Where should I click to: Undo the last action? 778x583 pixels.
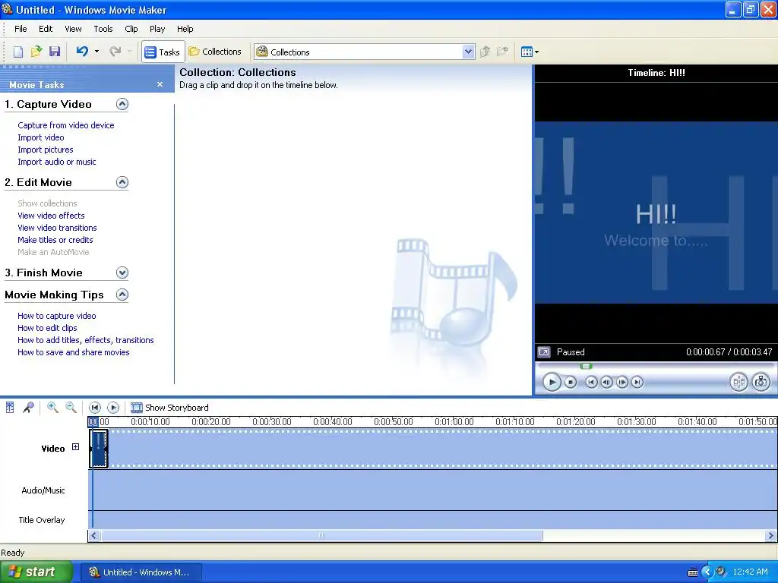[82, 51]
